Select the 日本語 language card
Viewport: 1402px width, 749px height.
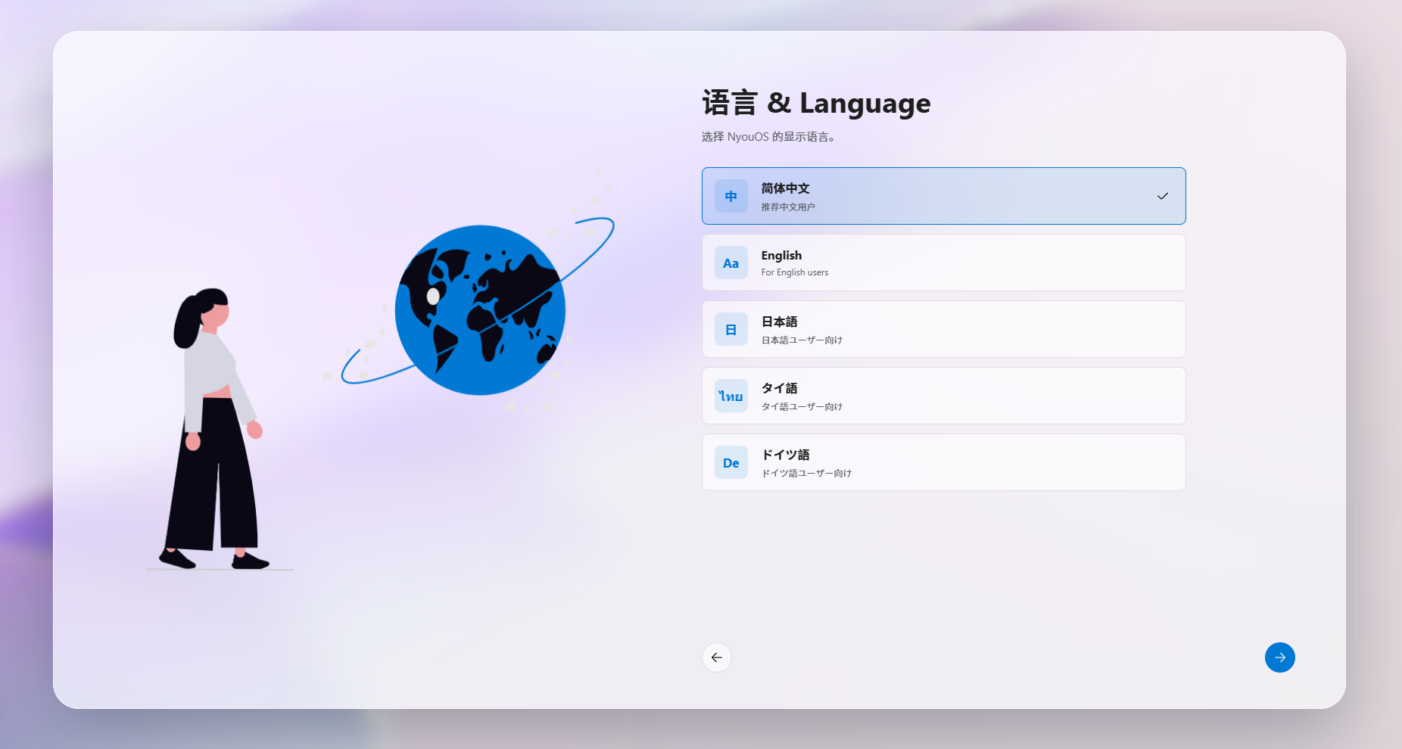(x=943, y=329)
